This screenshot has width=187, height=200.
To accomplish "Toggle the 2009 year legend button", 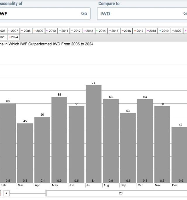I will tap(39, 31).
